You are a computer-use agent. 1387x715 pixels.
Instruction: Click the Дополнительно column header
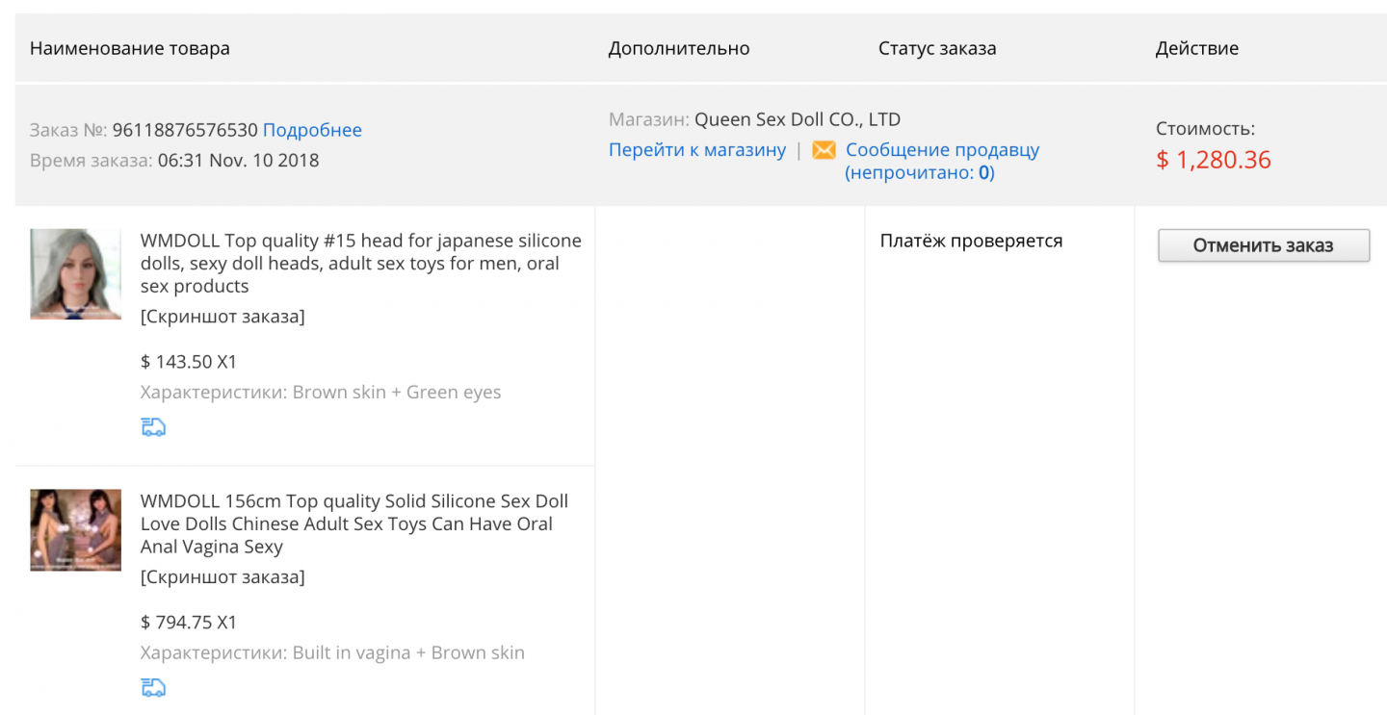[679, 48]
